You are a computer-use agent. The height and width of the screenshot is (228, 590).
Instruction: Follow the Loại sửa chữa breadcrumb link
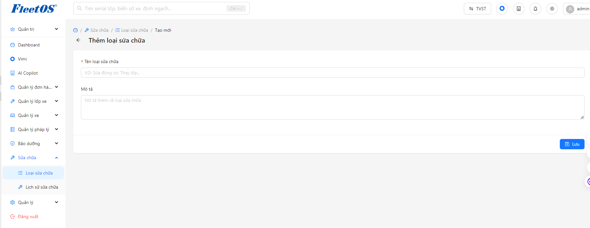132,30
